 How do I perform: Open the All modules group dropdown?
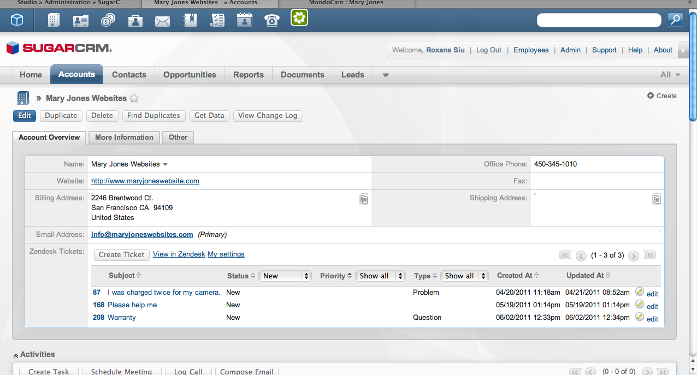[670, 75]
